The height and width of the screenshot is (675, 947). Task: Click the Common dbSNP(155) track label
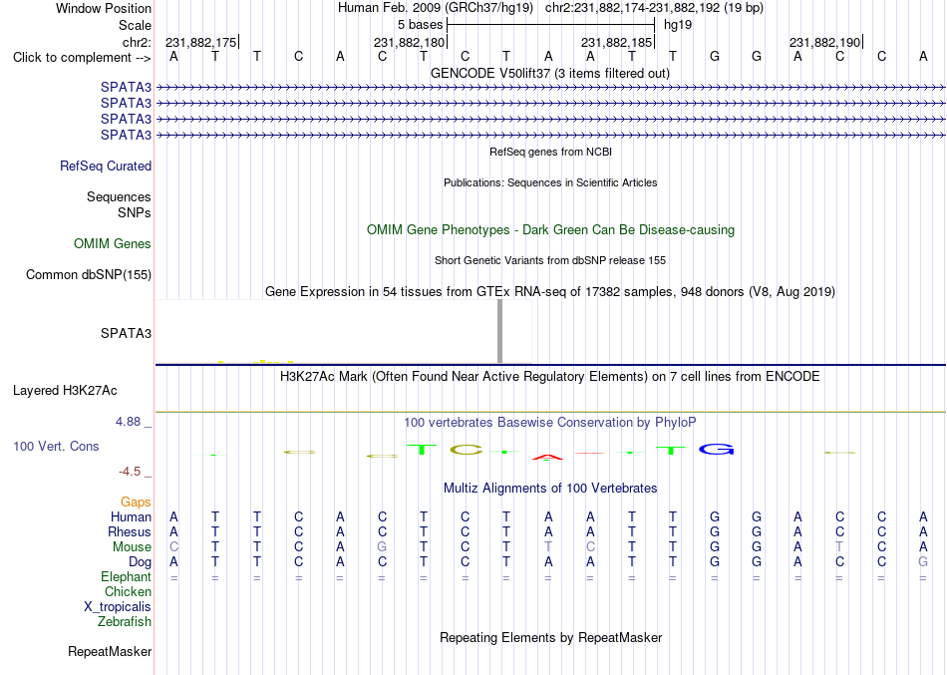pyautogui.click(x=89, y=275)
